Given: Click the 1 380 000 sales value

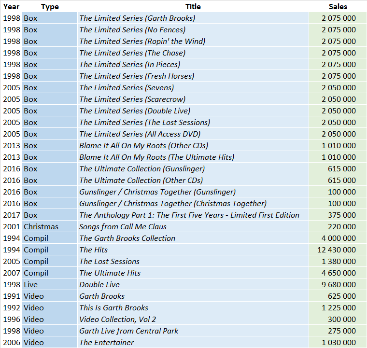Looking at the screenshot, I should click(x=339, y=262).
